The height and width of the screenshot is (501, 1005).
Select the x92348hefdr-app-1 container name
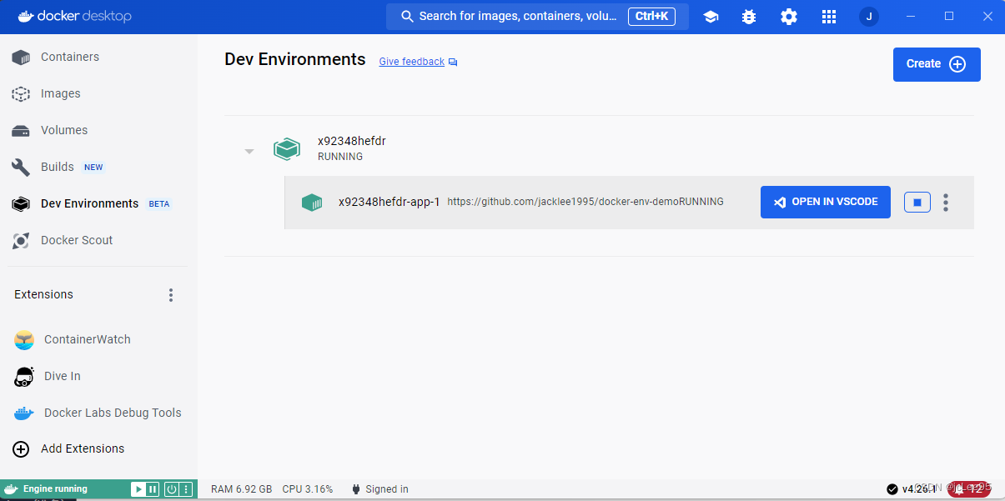[389, 202]
